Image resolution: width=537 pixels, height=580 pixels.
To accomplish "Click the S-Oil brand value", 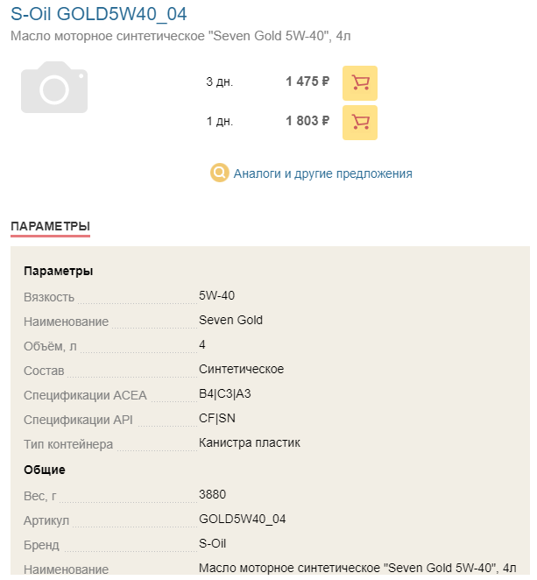I will click(212, 543).
